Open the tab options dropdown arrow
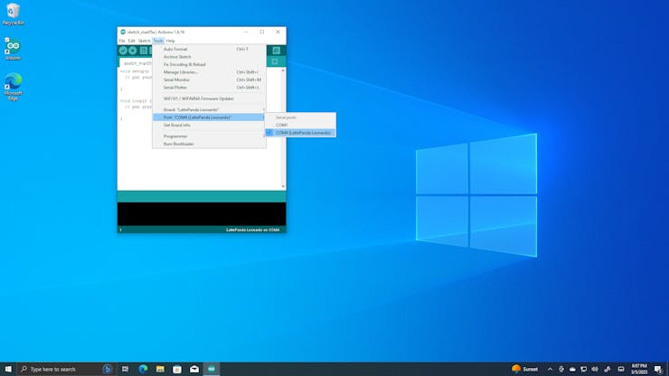The image size is (669, 376). click(275, 62)
